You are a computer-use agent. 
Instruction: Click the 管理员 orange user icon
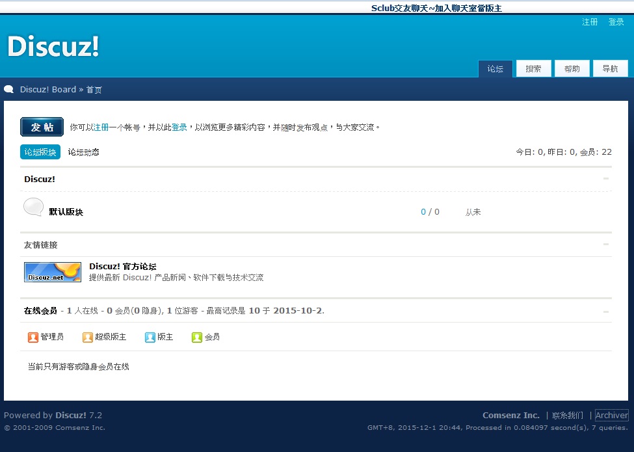click(x=33, y=337)
